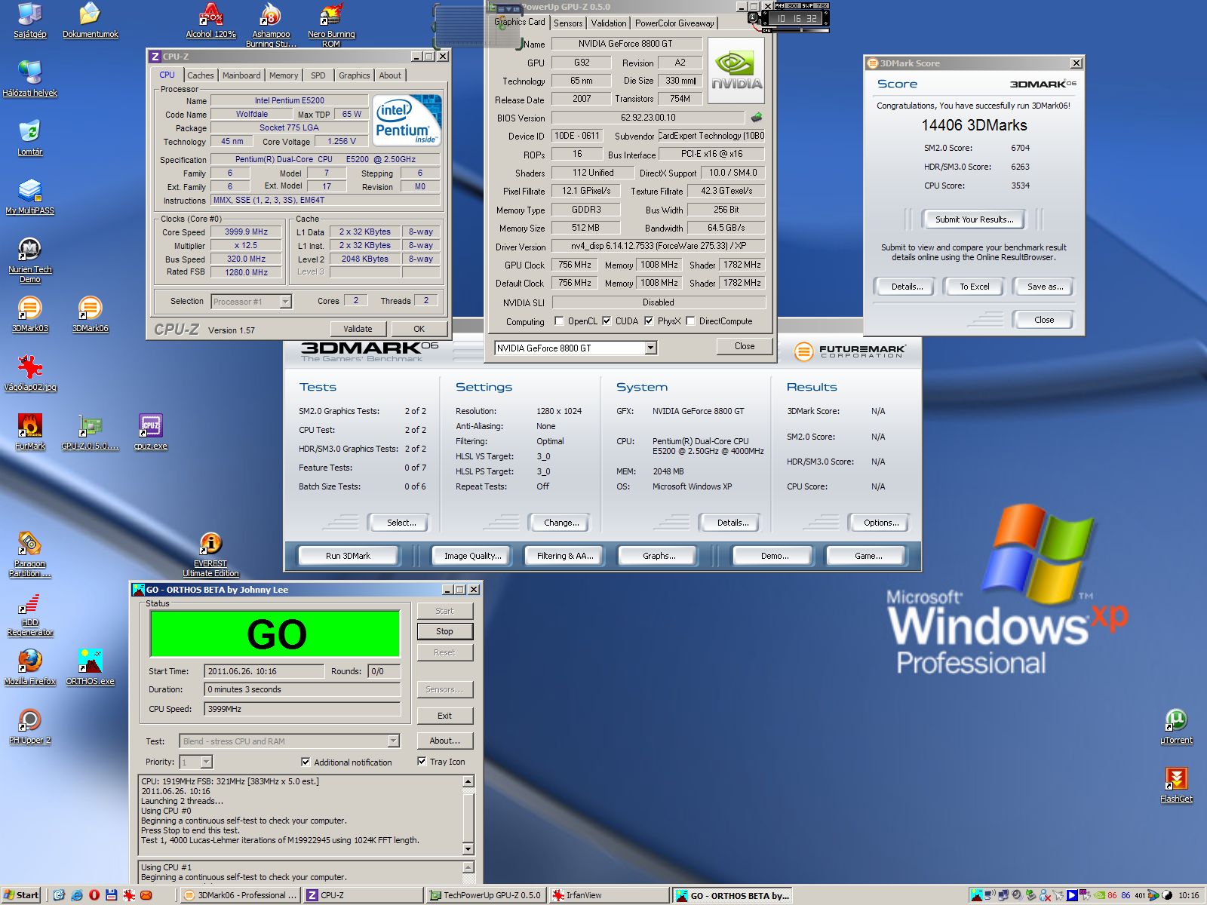Open the Priority dropdown in Orthos
Image resolution: width=1207 pixels, height=905 pixels.
(206, 762)
